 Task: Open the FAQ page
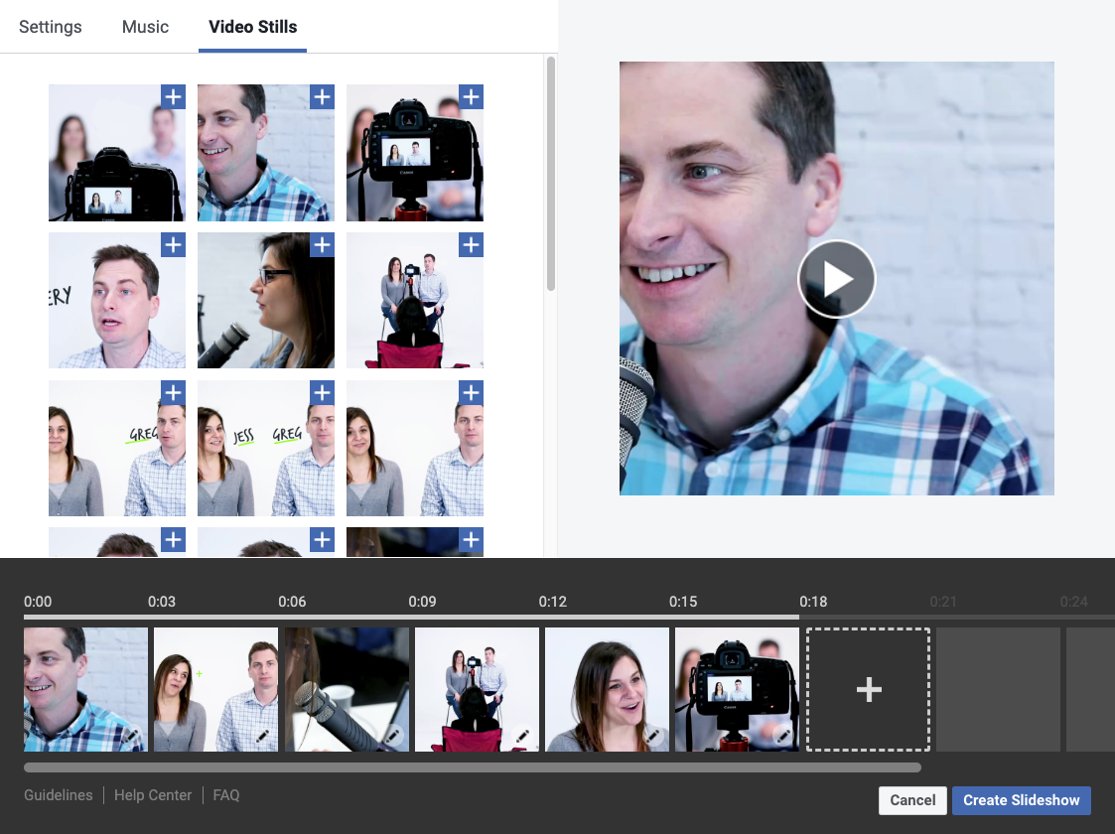[225, 795]
